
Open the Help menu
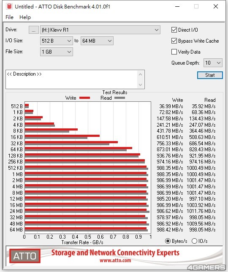click(x=25, y=17)
